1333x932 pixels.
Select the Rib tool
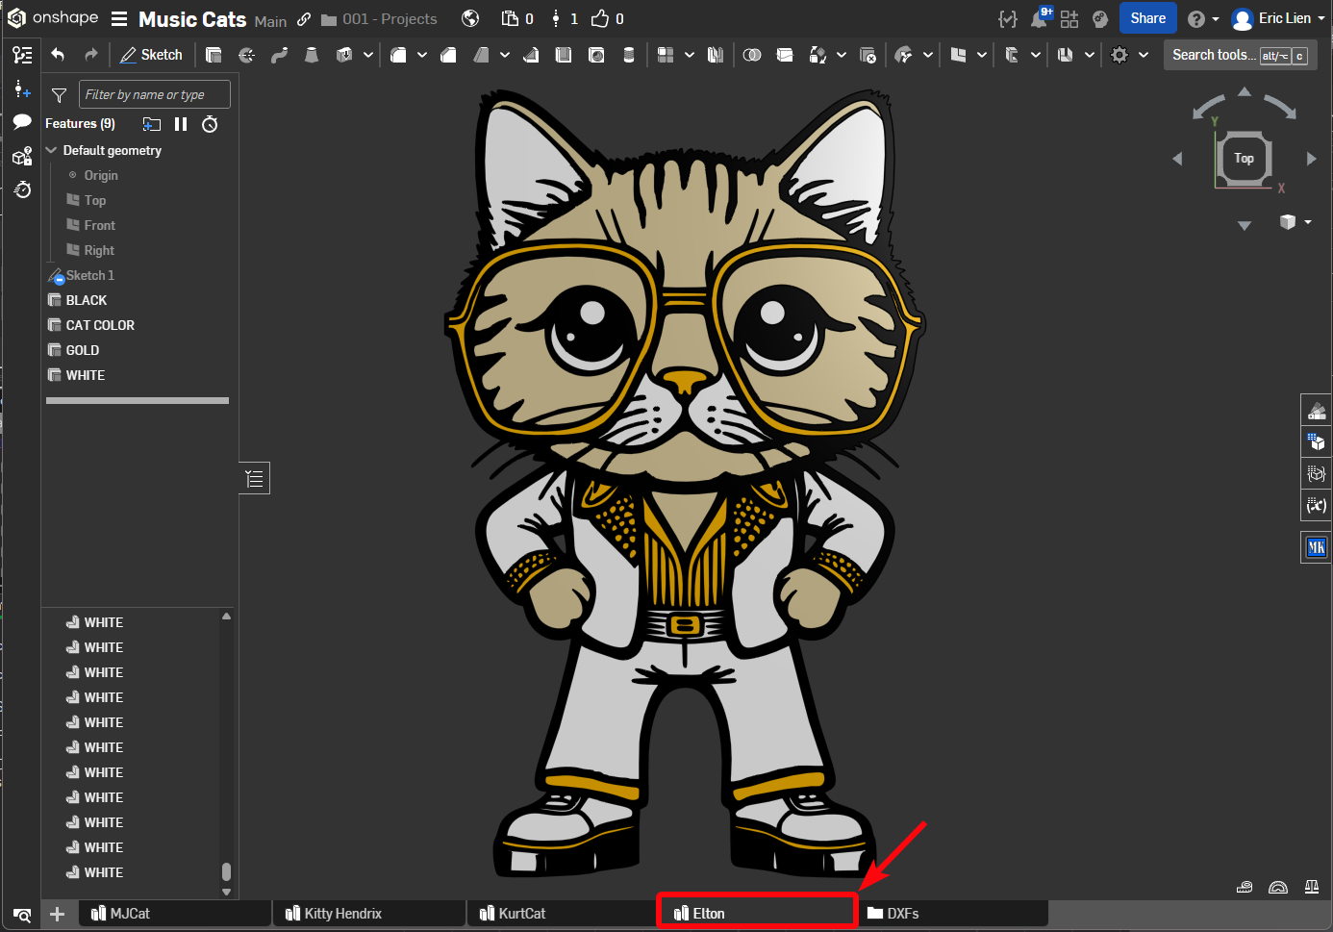[531, 55]
